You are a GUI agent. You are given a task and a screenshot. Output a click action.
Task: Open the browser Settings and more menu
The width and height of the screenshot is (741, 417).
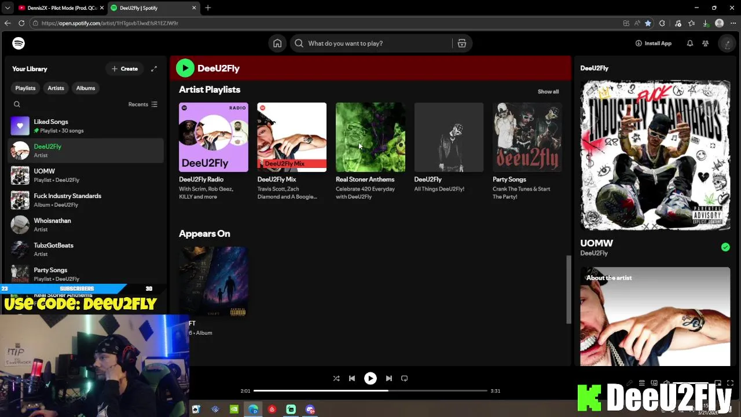click(x=733, y=23)
